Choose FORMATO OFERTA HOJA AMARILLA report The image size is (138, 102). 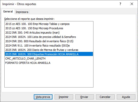coord(49,63)
